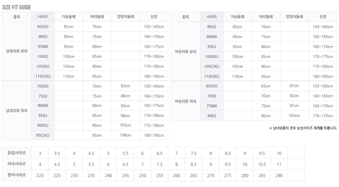339x187 pixels.
Task: Select Korean shoe size 250 cell
Action: click(x=143, y=176)
